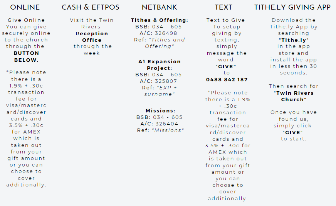This screenshot has width=336, height=206.
Task: Click the Missions label in Netbank
Action: click(x=160, y=111)
